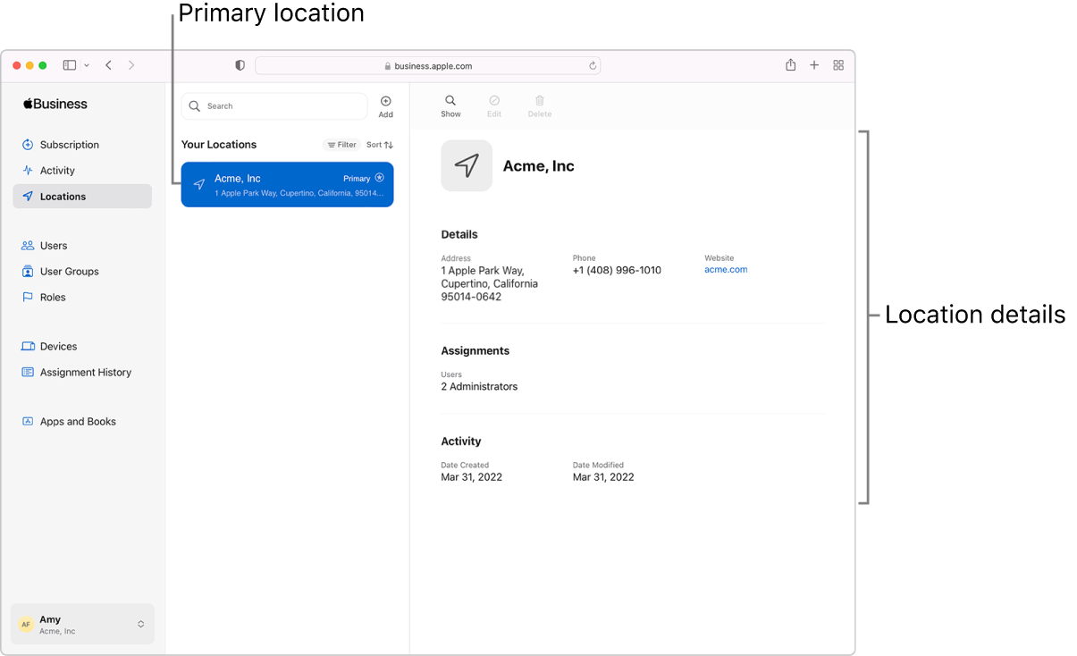This screenshot has width=1077, height=656.
Task: Open the Activity section
Action: (x=56, y=170)
